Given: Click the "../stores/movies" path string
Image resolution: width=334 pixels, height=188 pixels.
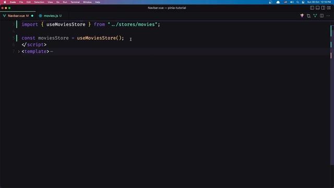Looking at the screenshot, I should [133, 25].
